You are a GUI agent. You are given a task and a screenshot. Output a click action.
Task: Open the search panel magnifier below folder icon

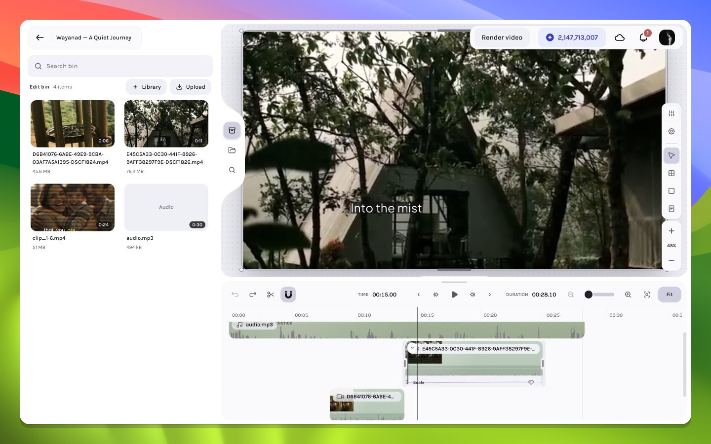coord(232,170)
